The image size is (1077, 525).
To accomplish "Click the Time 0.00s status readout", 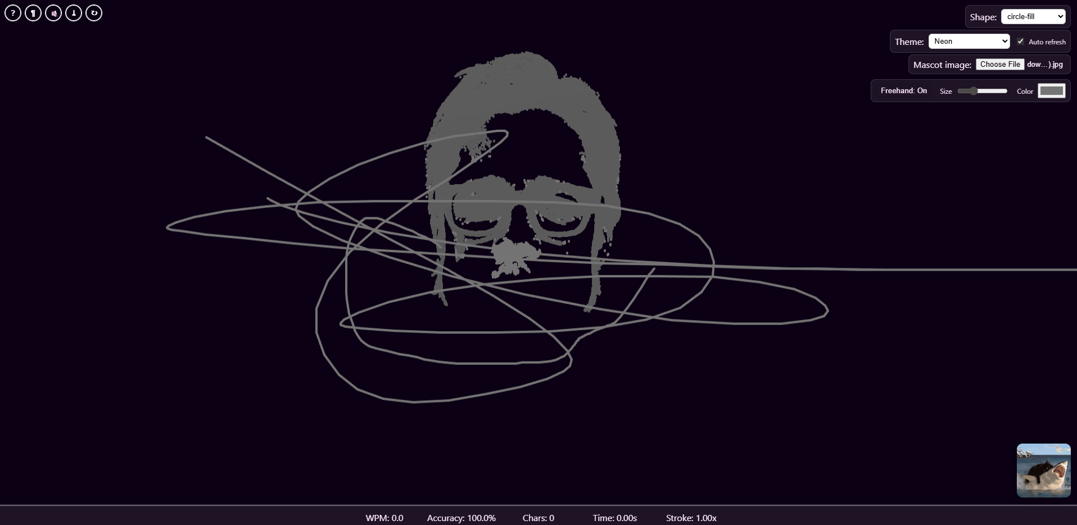I will tap(614, 518).
